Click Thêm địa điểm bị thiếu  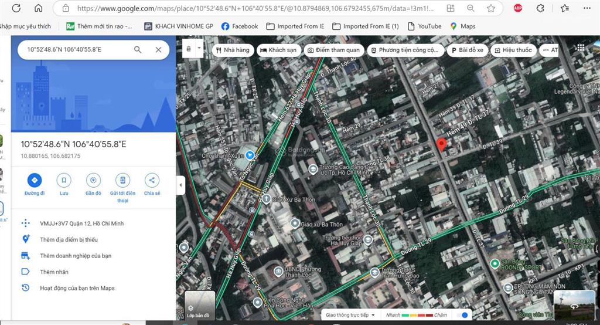pyautogui.click(x=69, y=239)
